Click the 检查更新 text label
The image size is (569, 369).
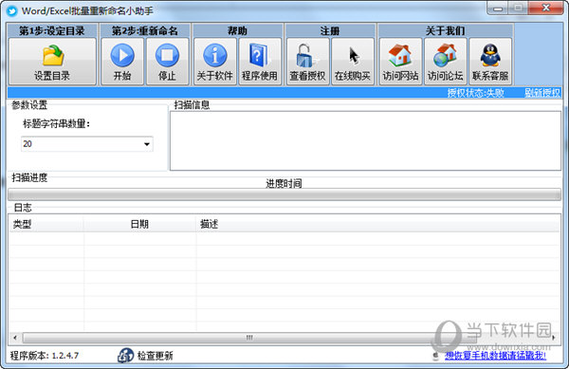155,356
